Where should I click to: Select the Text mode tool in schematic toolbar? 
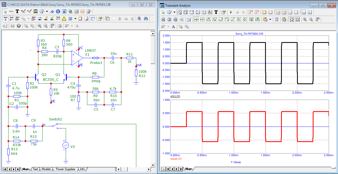(x=17, y=11)
